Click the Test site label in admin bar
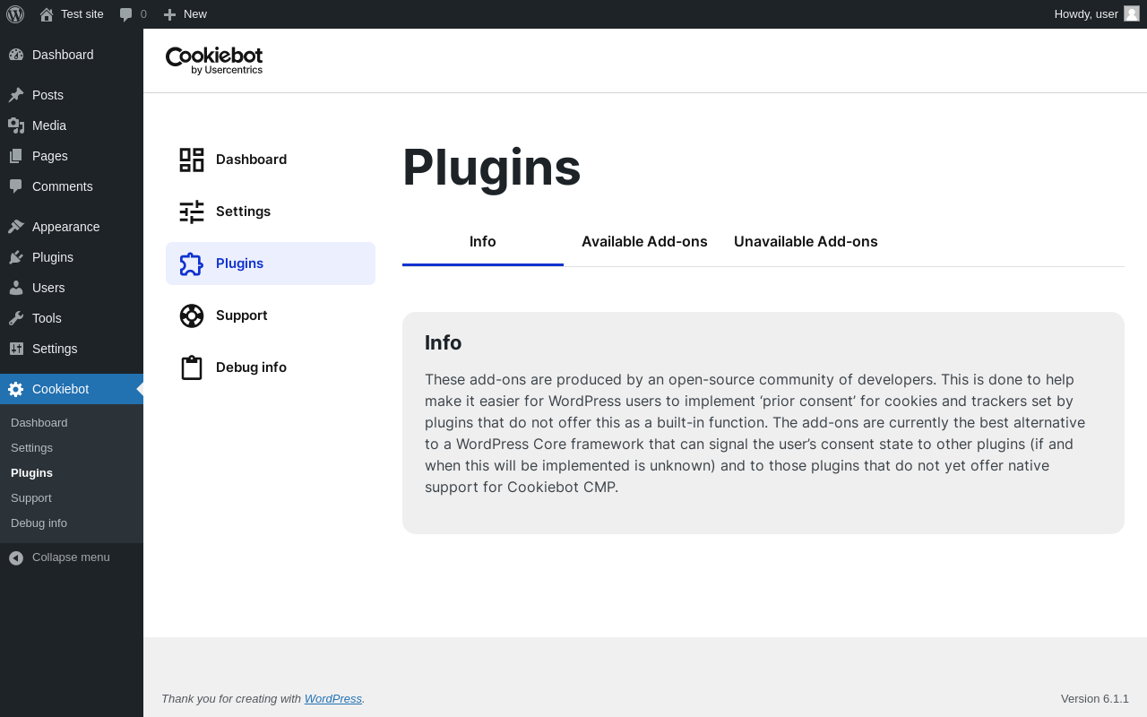 (x=82, y=14)
